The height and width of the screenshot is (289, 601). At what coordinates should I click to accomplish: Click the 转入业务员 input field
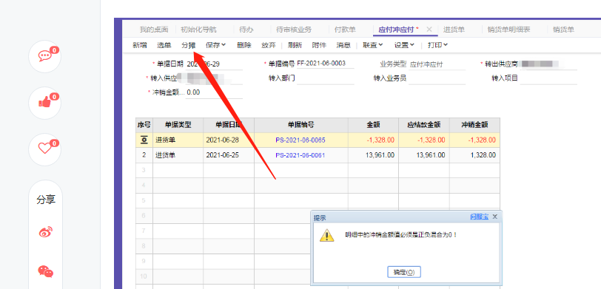click(x=437, y=78)
